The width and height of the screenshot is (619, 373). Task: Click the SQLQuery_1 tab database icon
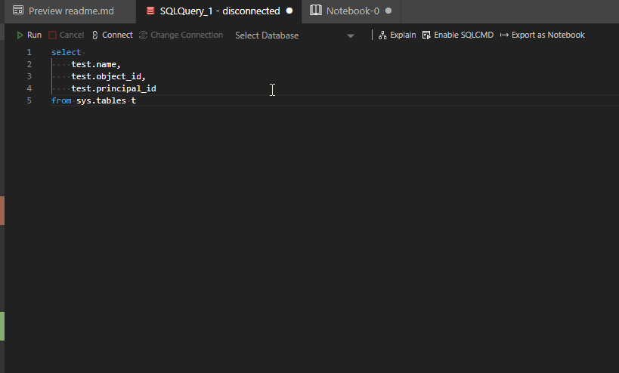click(150, 11)
